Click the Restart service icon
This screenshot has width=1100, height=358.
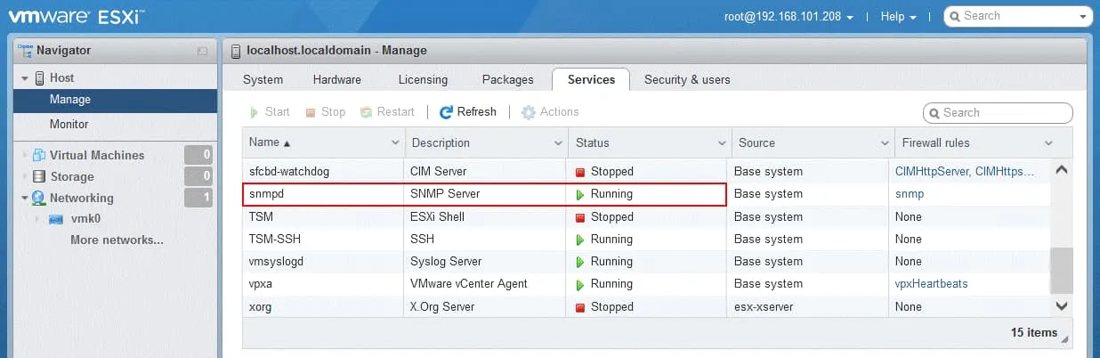tap(366, 112)
